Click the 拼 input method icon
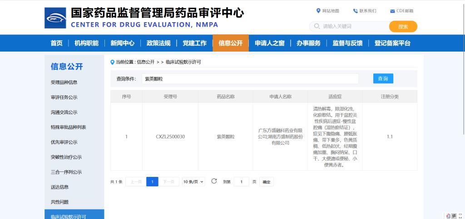The image size is (465, 219). 454,215
